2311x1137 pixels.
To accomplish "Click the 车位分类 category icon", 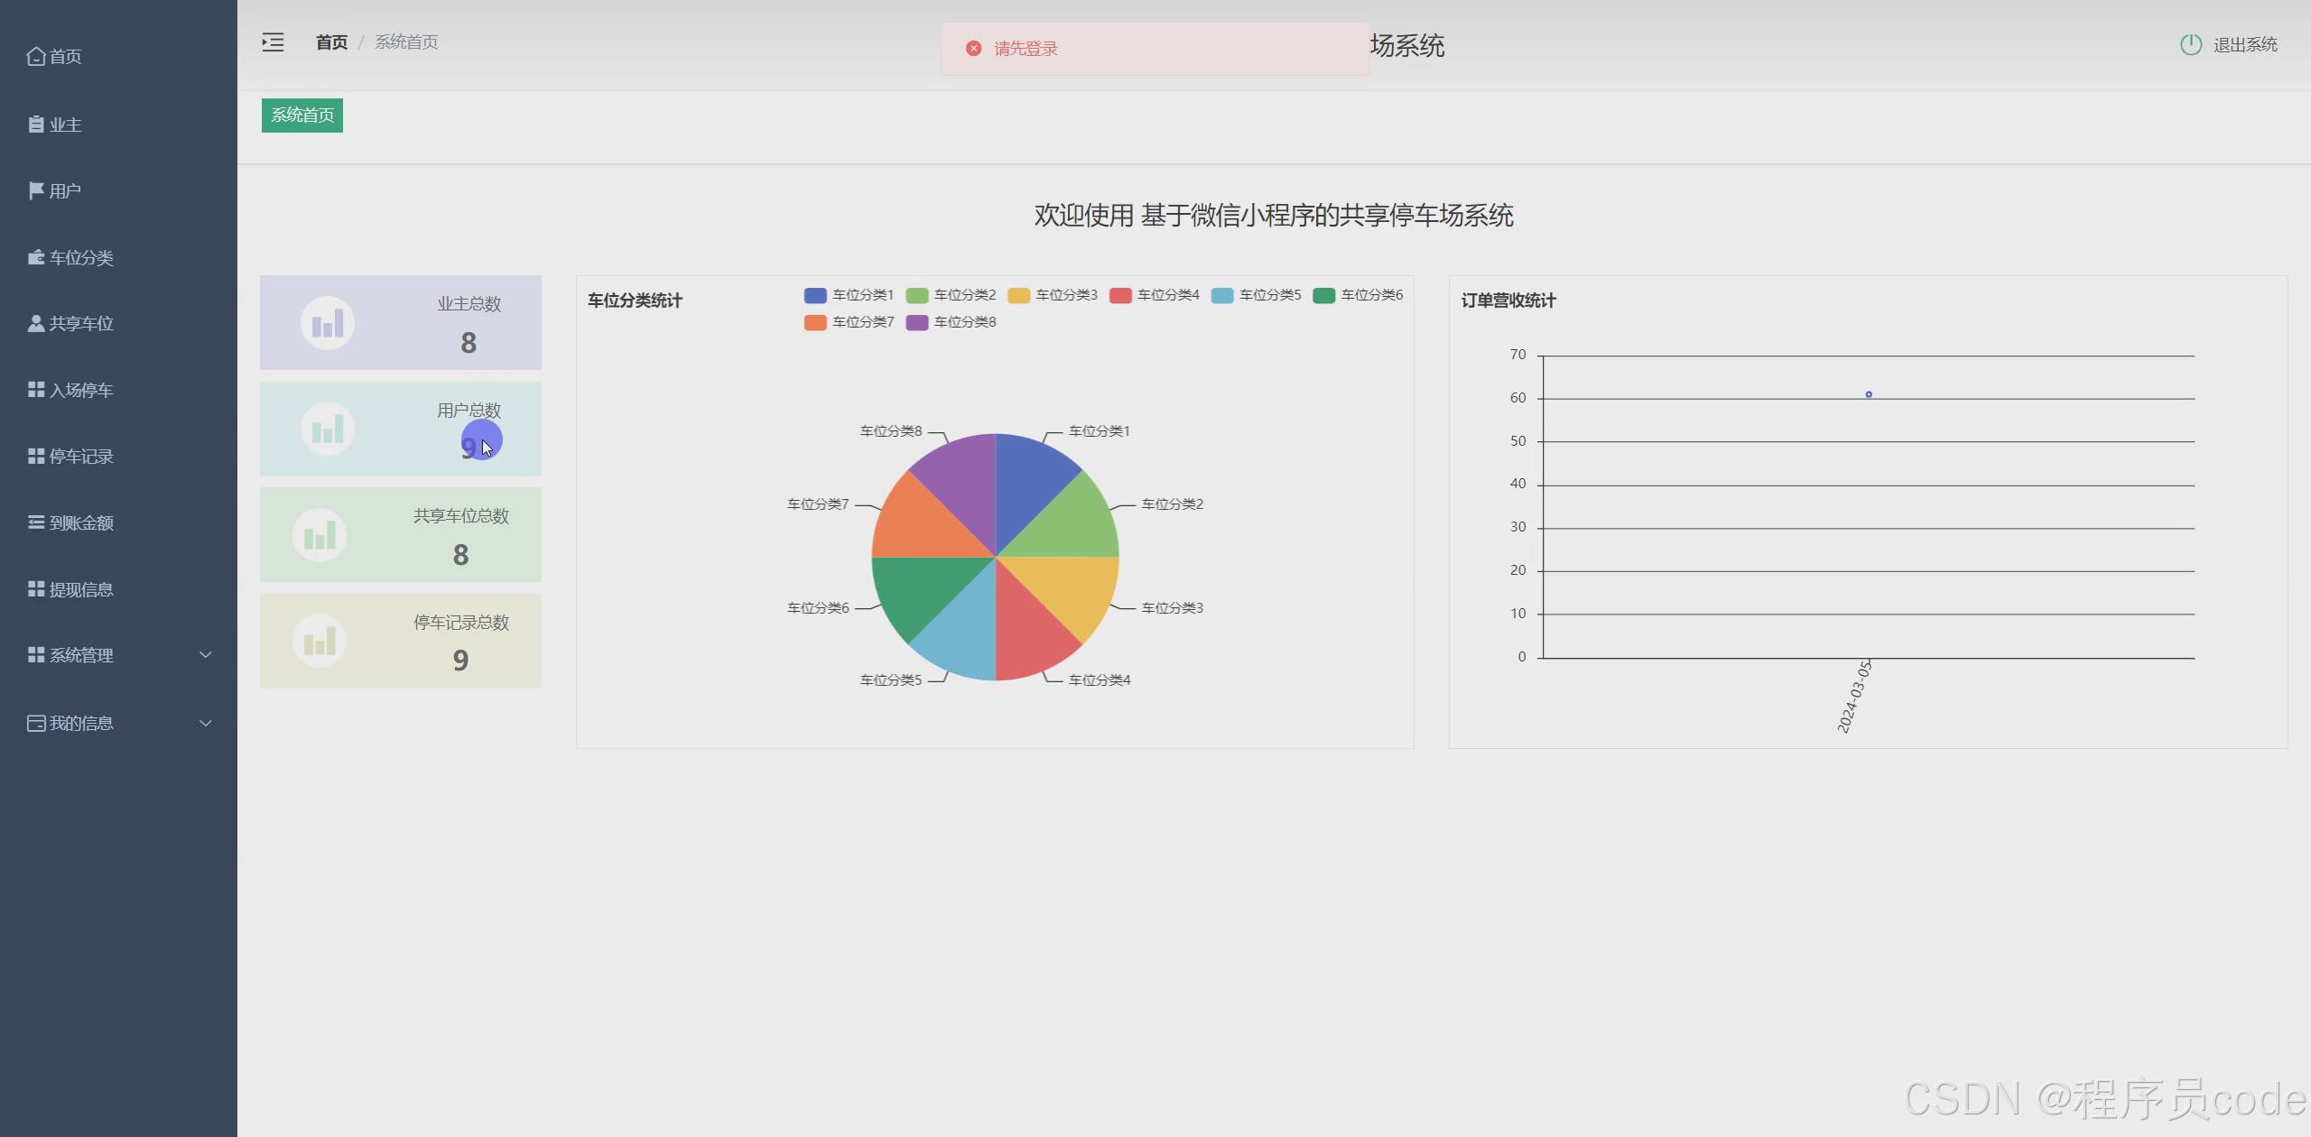I will pyautogui.click(x=36, y=257).
